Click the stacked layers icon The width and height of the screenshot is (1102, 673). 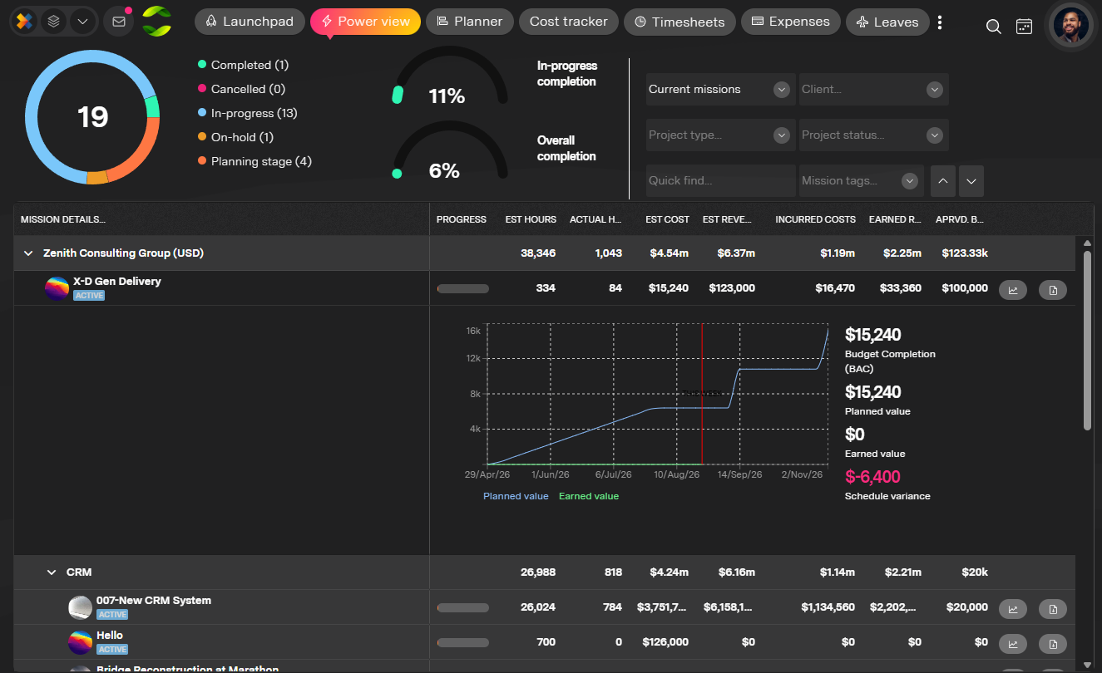coord(54,22)
